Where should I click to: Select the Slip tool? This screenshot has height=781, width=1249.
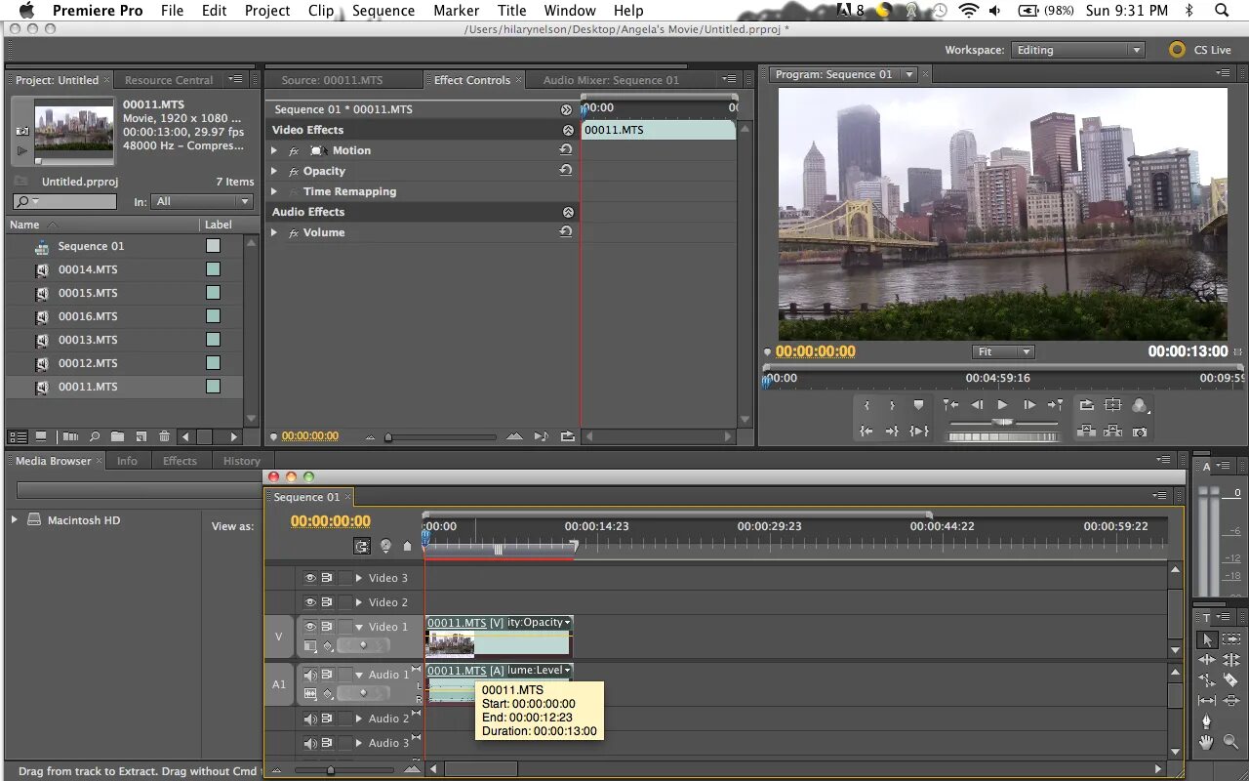click(1207, 700)
